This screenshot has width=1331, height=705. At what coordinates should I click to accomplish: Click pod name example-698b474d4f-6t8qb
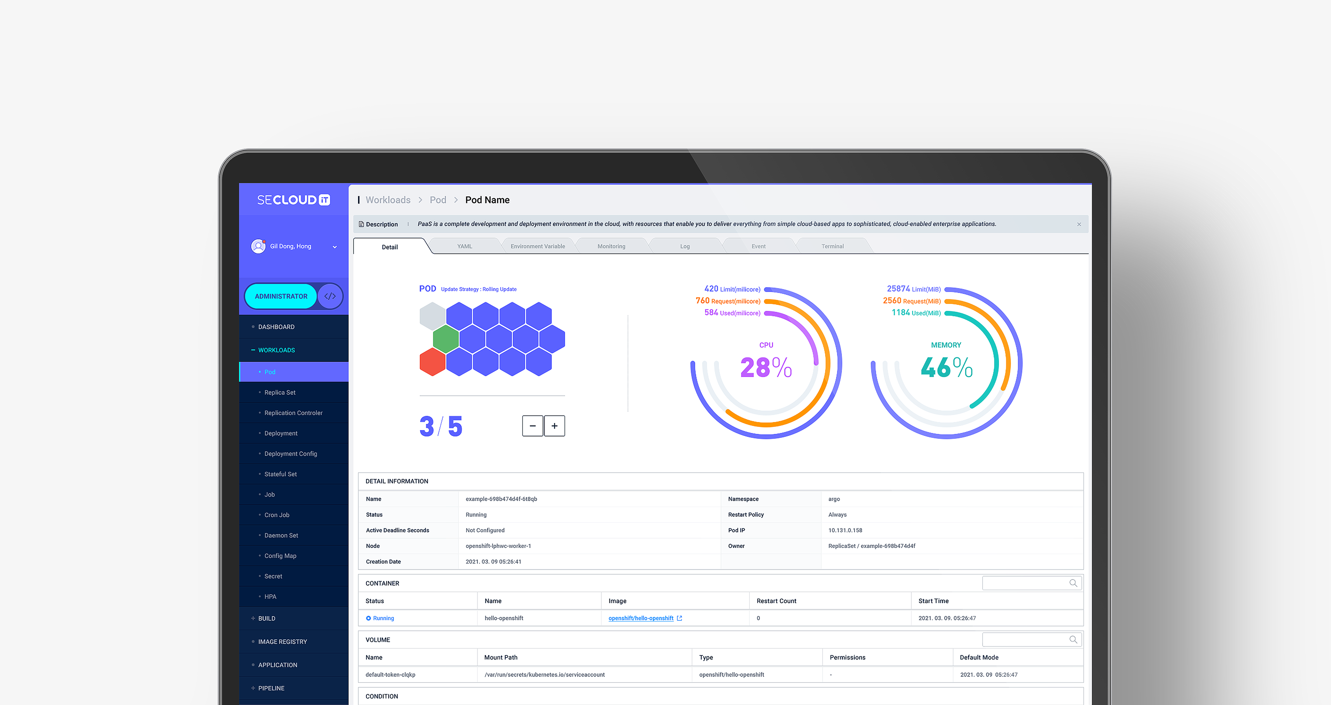[501, 499]
